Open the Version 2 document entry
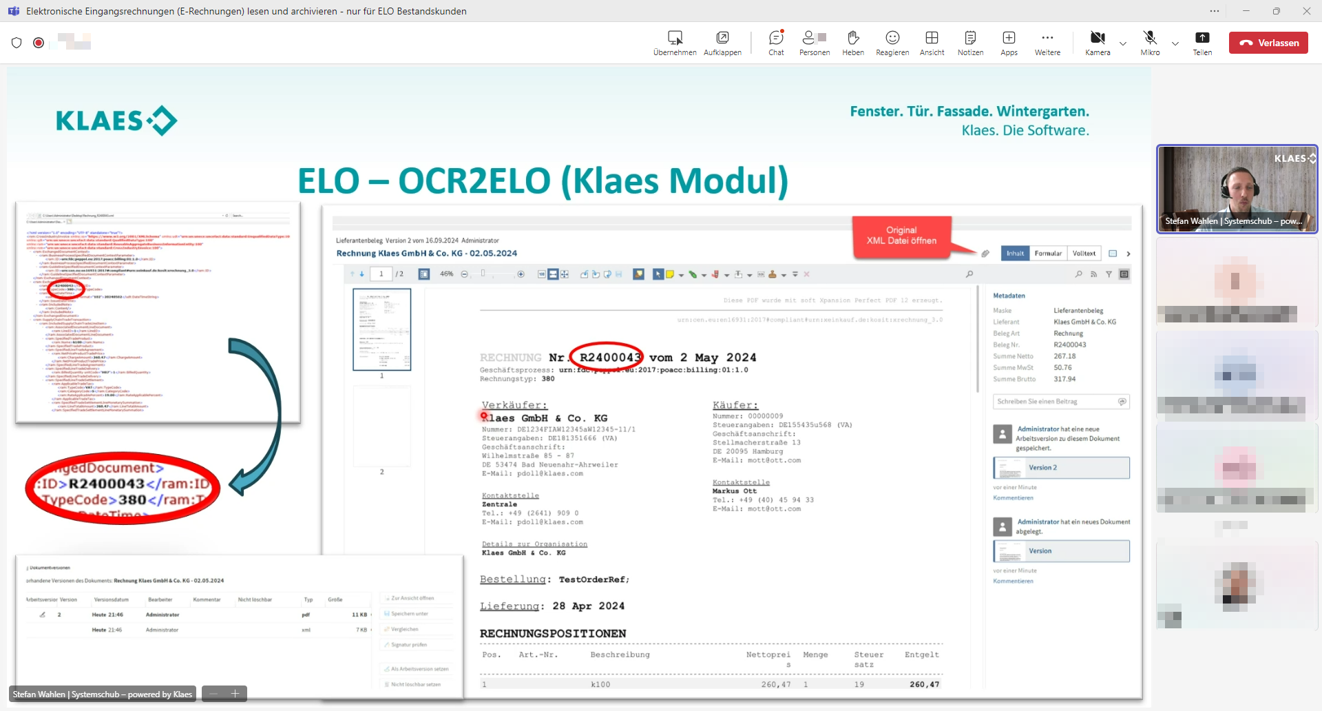 [x=1061, y=468]
